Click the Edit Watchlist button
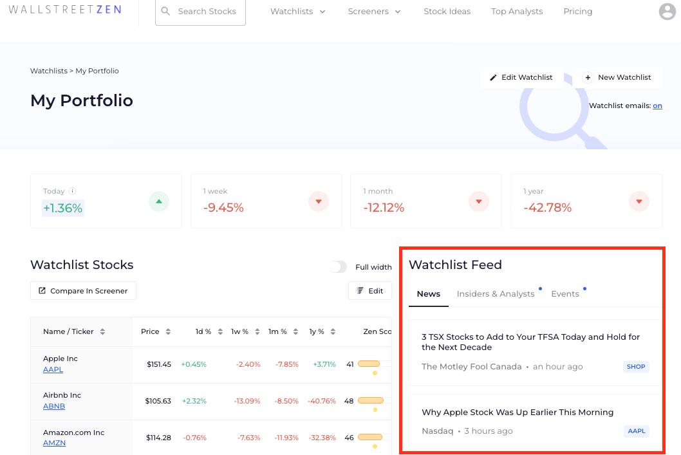 (521, 77)
